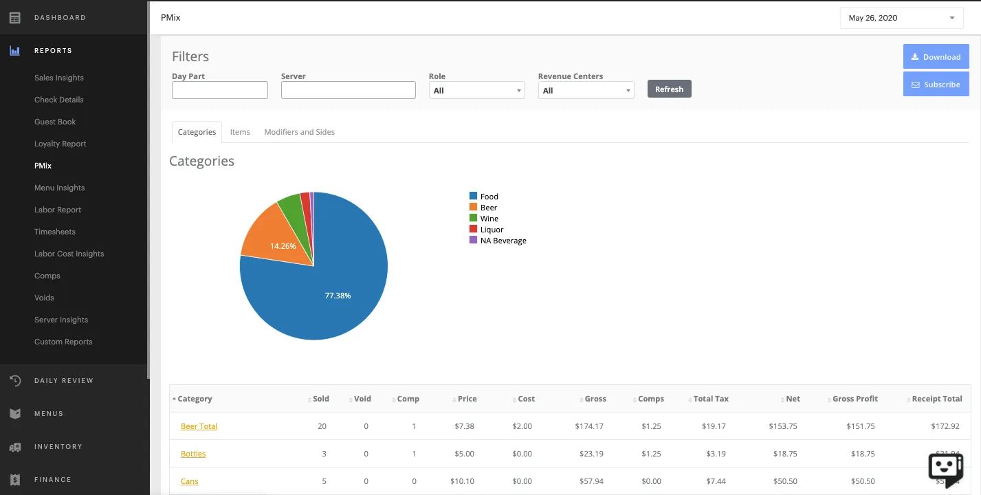Click the Wine green legend swatch
Screen dimensions: 981x495
(473, 219)
